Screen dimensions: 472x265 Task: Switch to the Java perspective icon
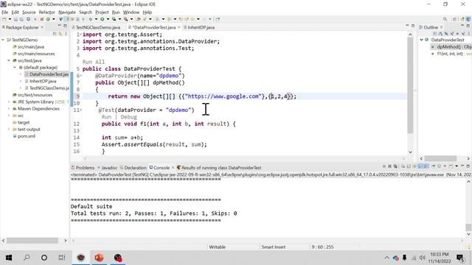(468, 19)
